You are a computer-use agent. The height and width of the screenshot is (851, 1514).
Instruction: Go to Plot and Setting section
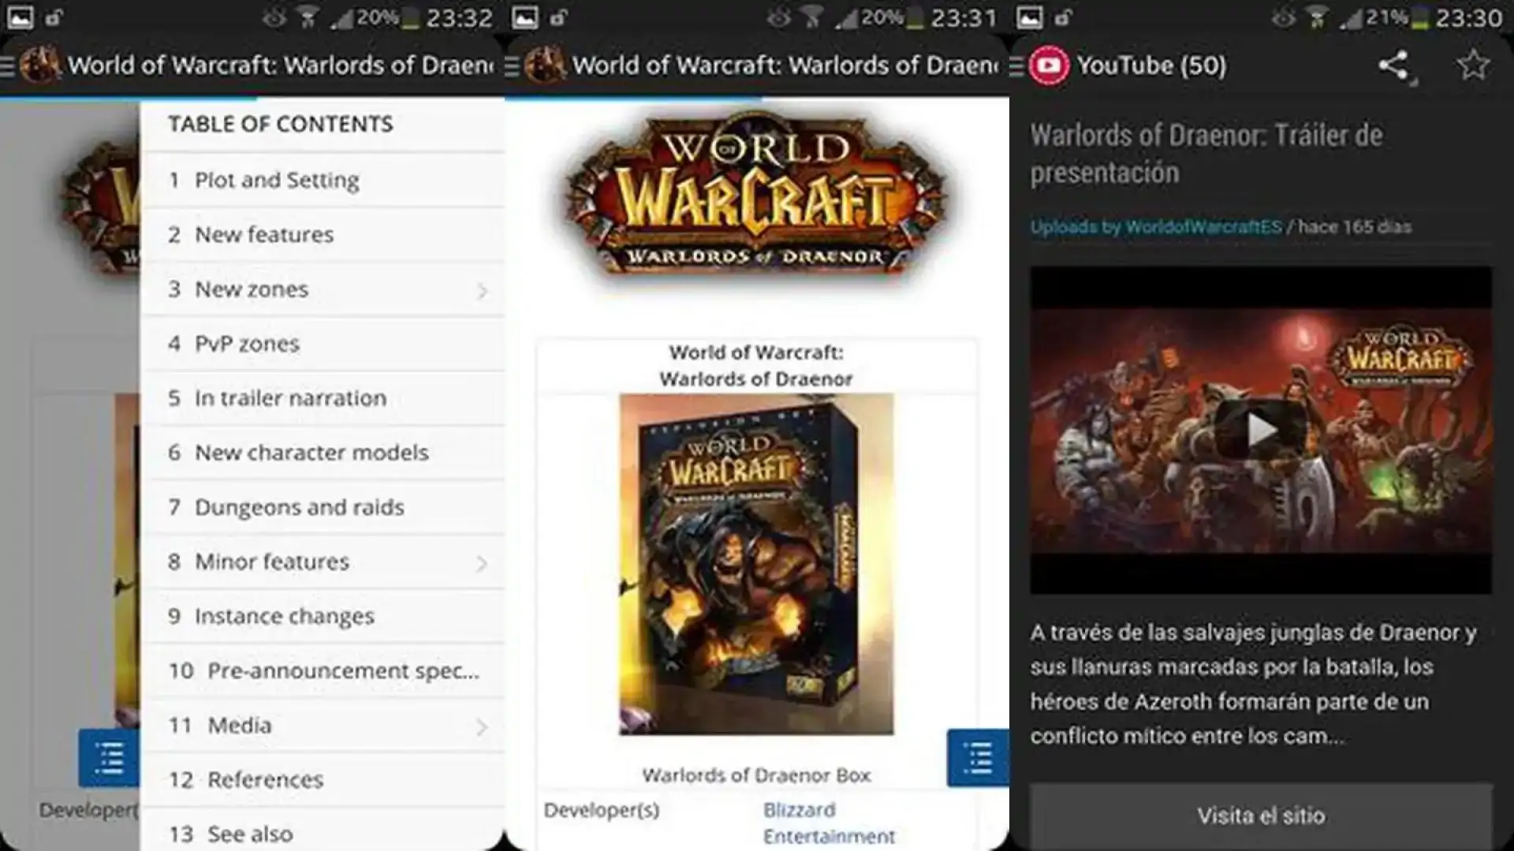[322, 180]
